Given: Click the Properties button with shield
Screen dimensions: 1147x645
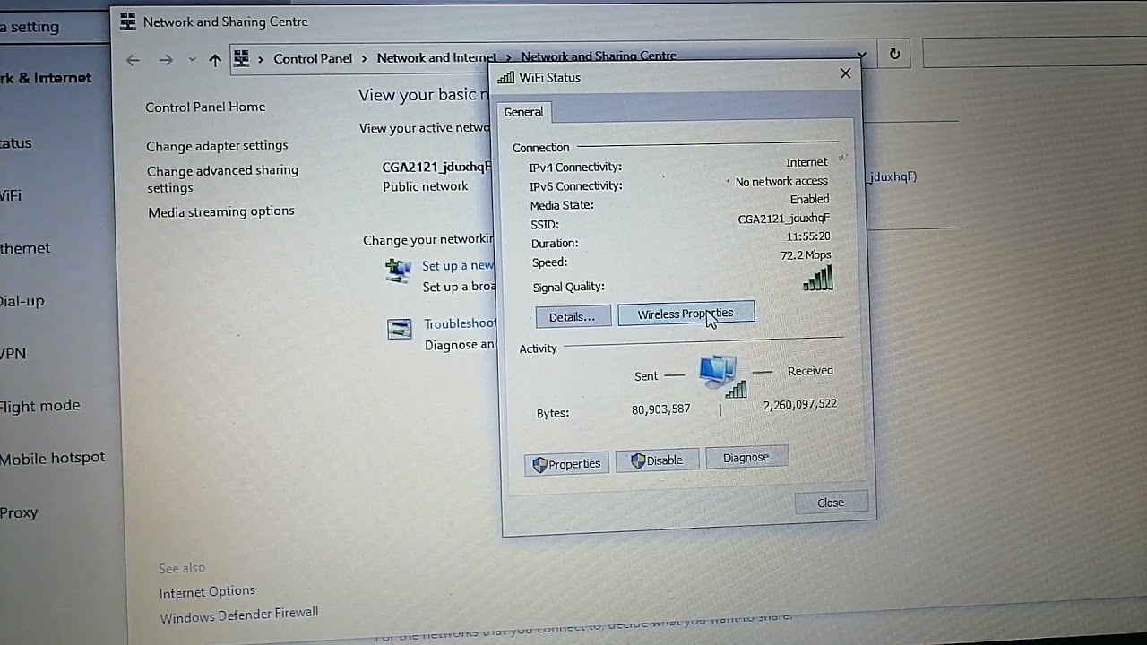Looking at the screenshot, I should point(566,464).
